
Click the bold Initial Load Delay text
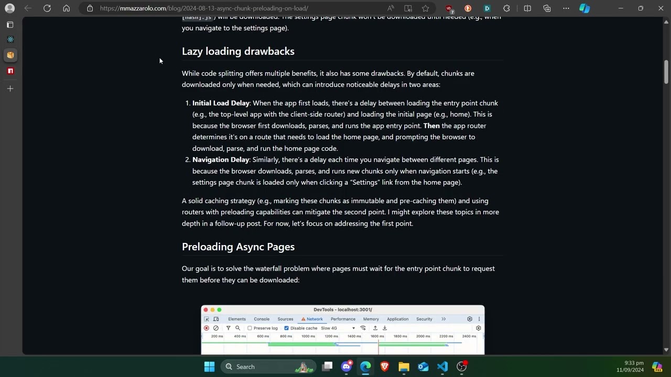221,103
